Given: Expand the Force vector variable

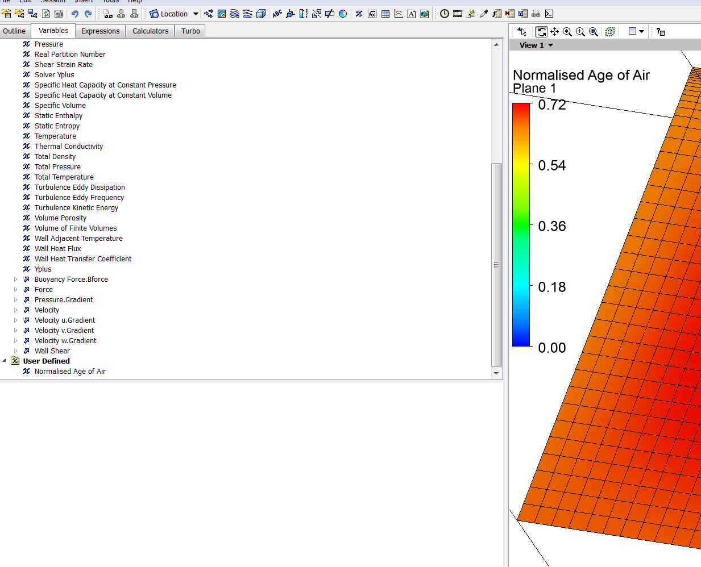Looking at the screenshot, I should click(15, 289).
